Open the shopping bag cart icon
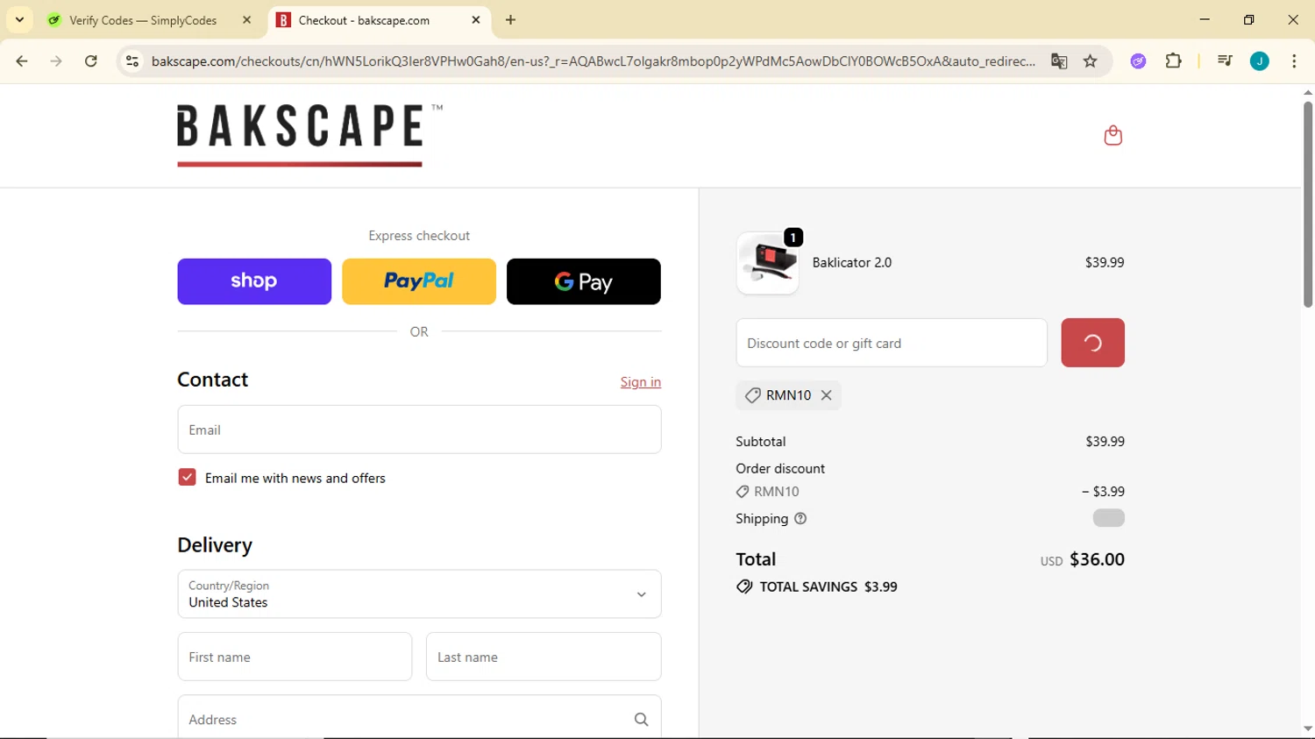 click(1112, 135)
